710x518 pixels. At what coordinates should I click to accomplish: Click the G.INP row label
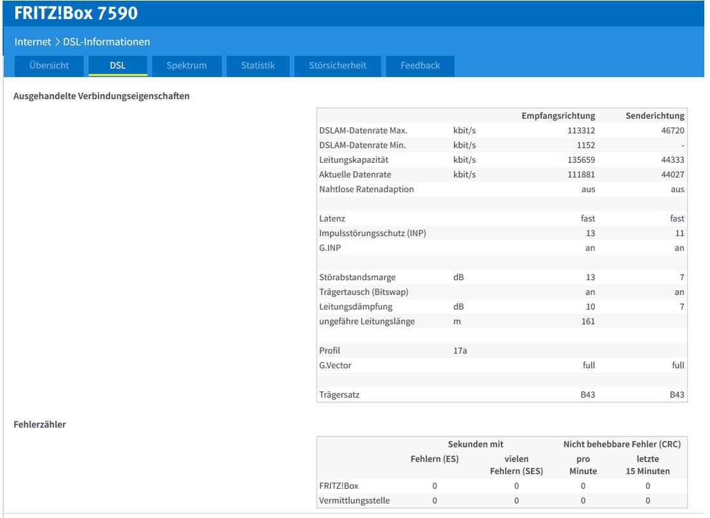pyautogui.click(x=330, y=248)
